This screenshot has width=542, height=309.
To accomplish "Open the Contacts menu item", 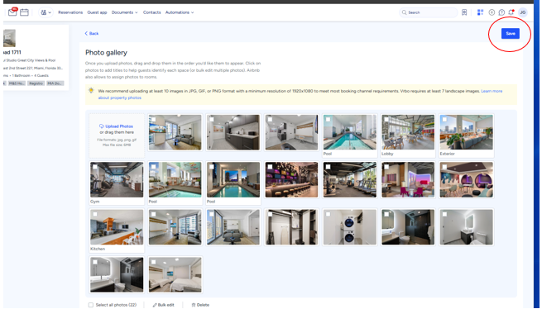I will pyautogui.click(x=151, y=12).
